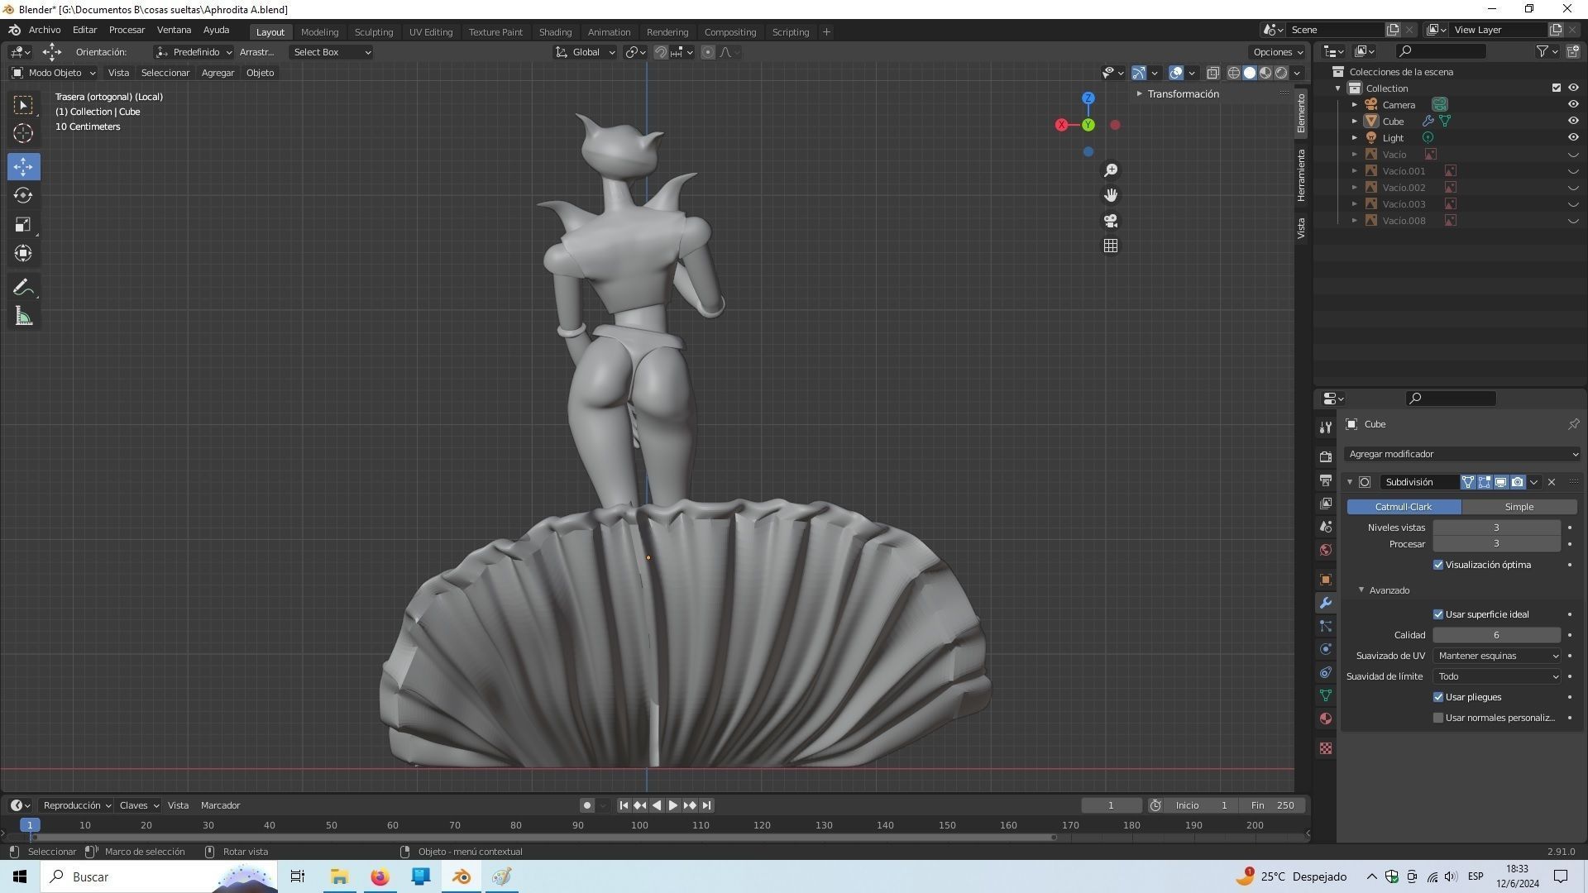Open Output properties tab icon
Screen dimensions: 1588x893
click(x=1326, y=480)
